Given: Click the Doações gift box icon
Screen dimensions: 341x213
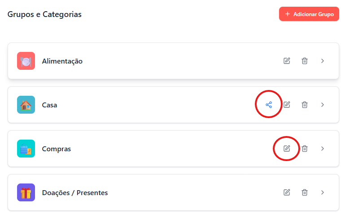Looking at the screenshot, I should click(x=26, y=192).
